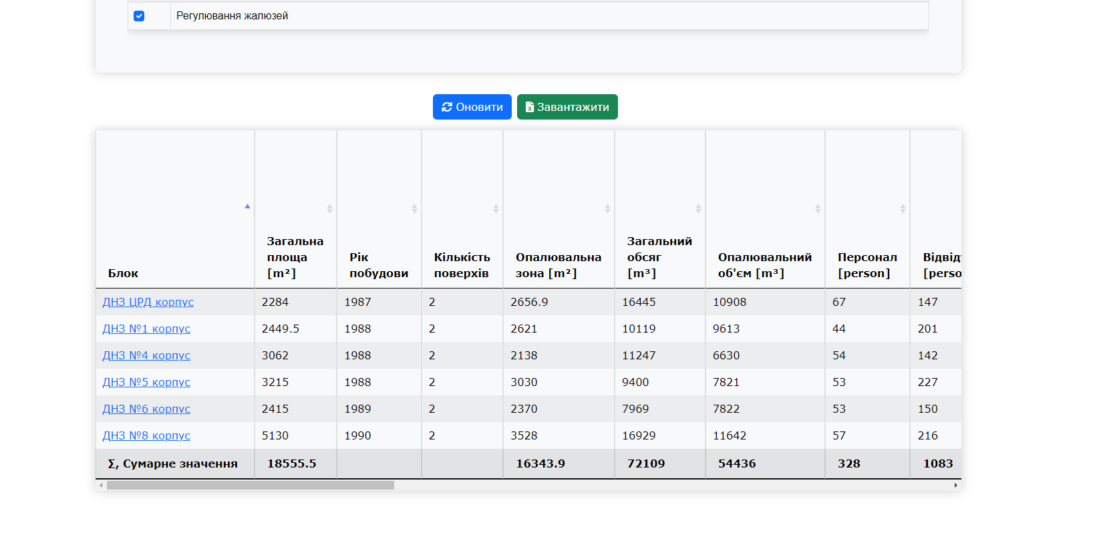
Task: Open ДНЗ №8 корпус link
Action: (x=146, y=435)
